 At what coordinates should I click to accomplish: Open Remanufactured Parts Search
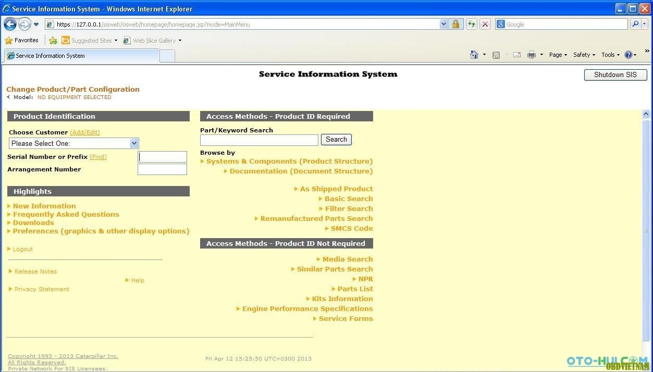coord(316,219)
